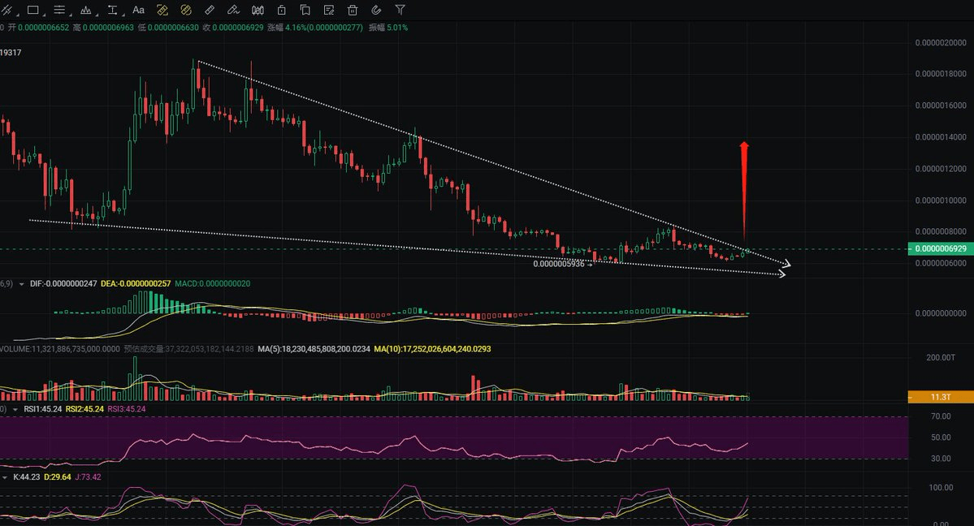Image resolution: width=974 pixels, height=526 pixels.
Task: Click the 0.0000014000 price axis label
Action: 941,137
